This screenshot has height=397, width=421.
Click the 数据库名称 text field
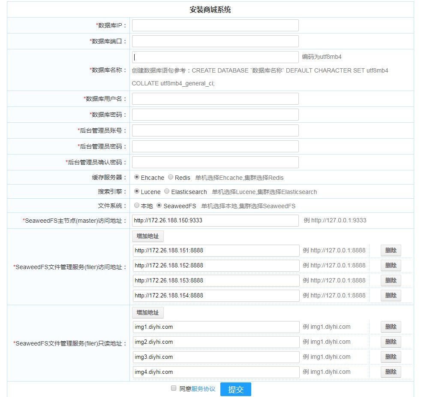click(x=215, y=57)
